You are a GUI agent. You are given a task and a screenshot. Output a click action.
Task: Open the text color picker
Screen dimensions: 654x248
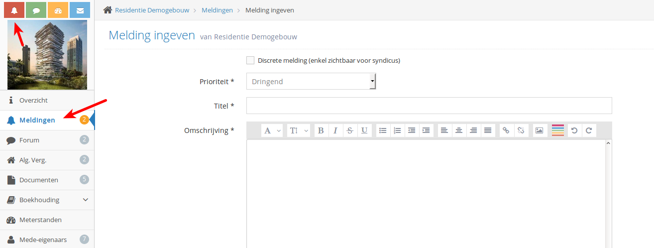tap(557, 130)
